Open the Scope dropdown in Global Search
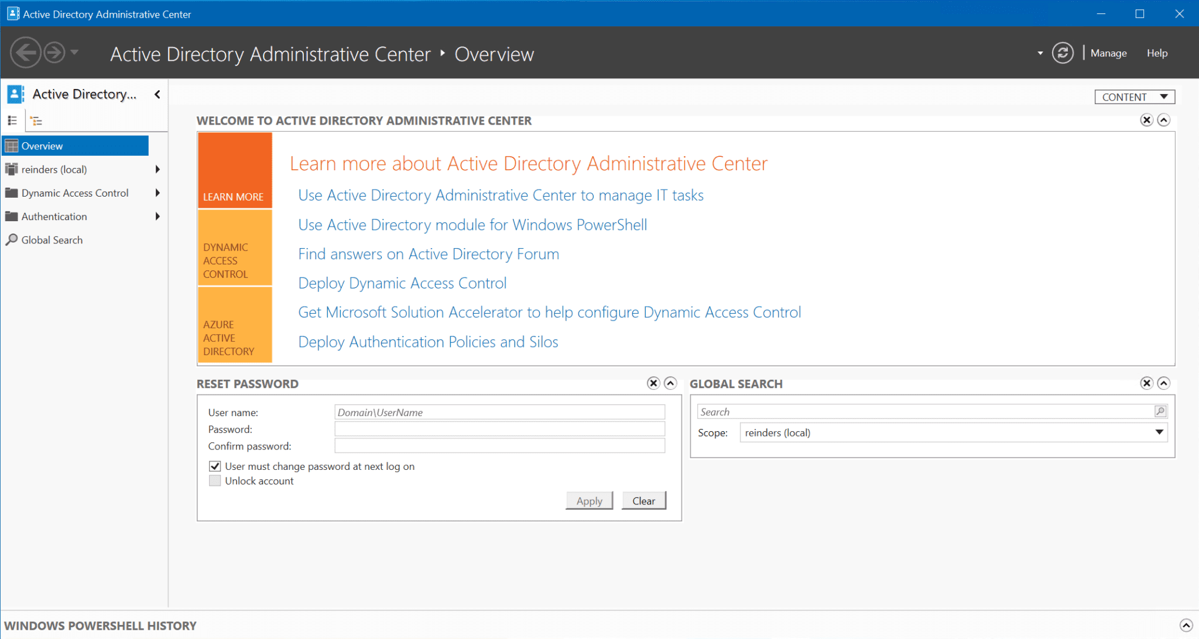Viewport: 1199px width, 639px height. pos(1159,432)
